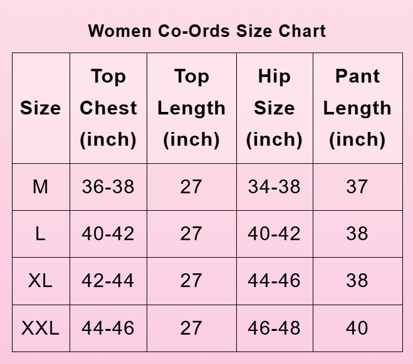Click pant length 37 cell

pyautogui.click(x=357, y=186)
